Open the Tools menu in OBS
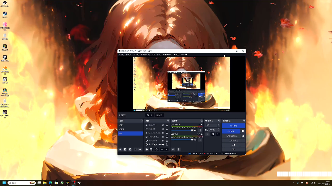Image resolution: width=332 pixels, height=186 pixels. [x=176, y=55]
